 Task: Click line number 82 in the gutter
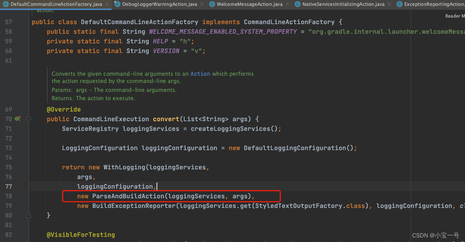coord(8,235)
